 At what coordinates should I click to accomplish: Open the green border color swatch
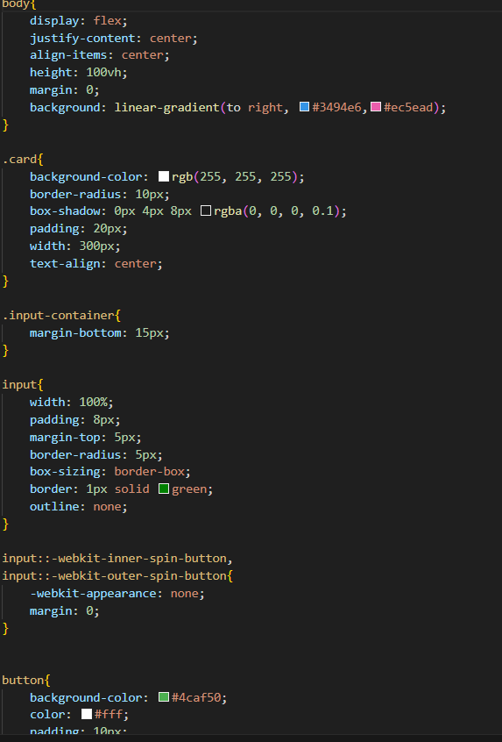164,489
